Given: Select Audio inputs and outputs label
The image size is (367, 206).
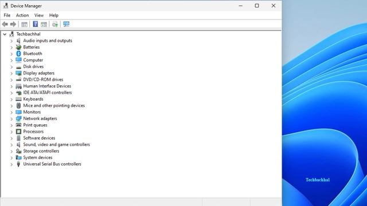Looking at the screenshot, I should tap(48, 41).
